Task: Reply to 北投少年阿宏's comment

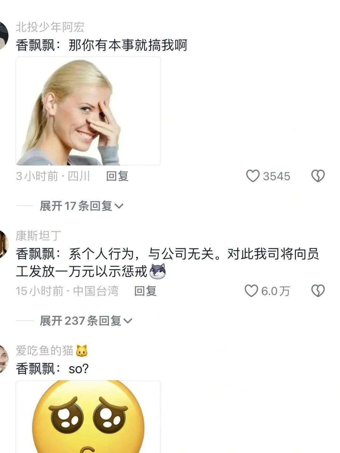Action: click(117, 176)
